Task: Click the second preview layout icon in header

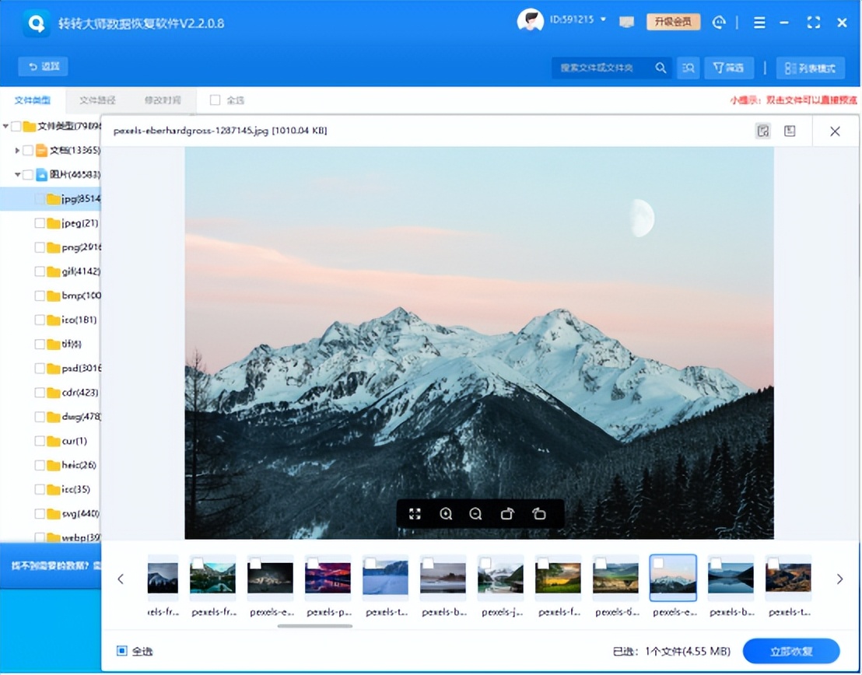Action: tap(790, 131)
